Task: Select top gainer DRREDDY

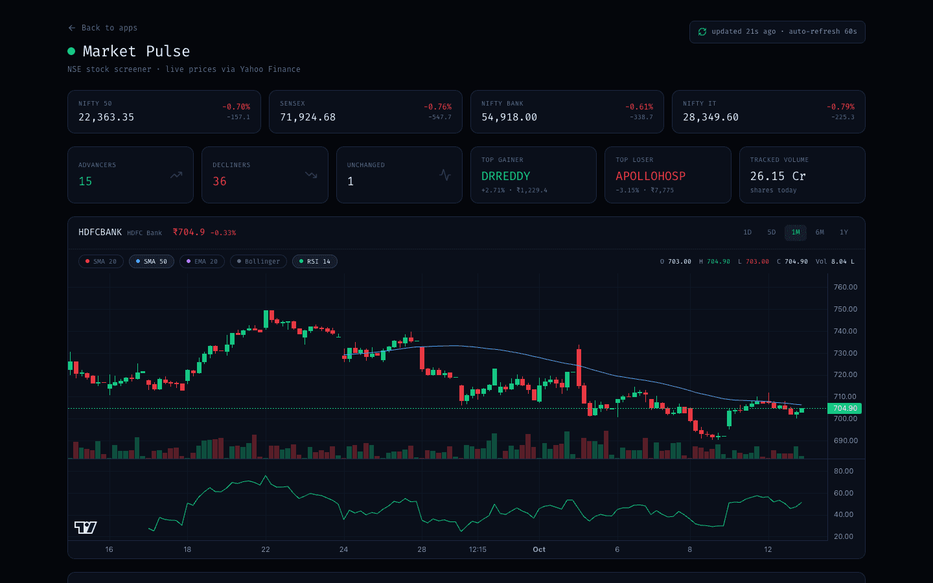Action: (506, 176)
